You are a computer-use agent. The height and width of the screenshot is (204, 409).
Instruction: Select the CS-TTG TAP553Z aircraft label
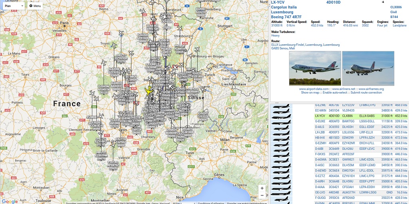pos(121,142)
